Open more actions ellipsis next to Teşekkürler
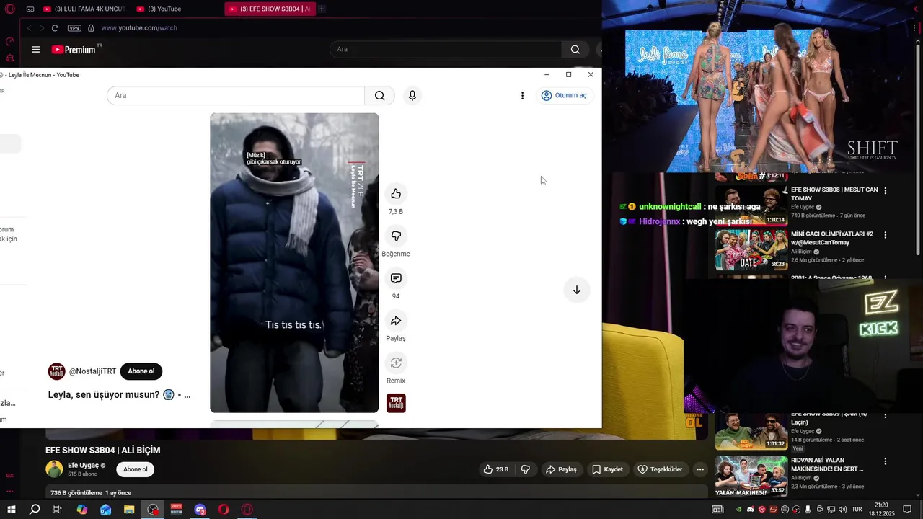This screenshot has width=923, height=519. pos(699,469)
